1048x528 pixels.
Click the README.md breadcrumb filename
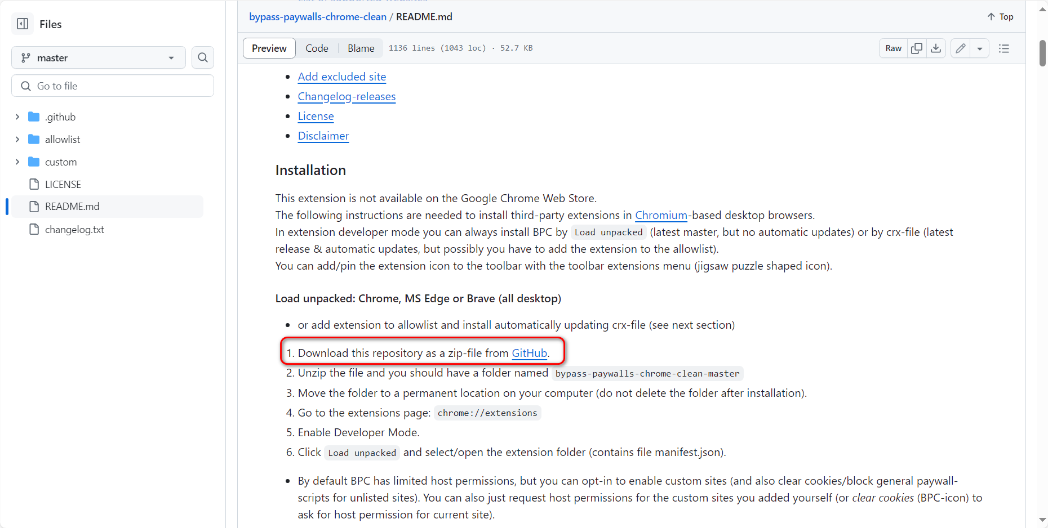pyautogui.click(x=424, y=17)
